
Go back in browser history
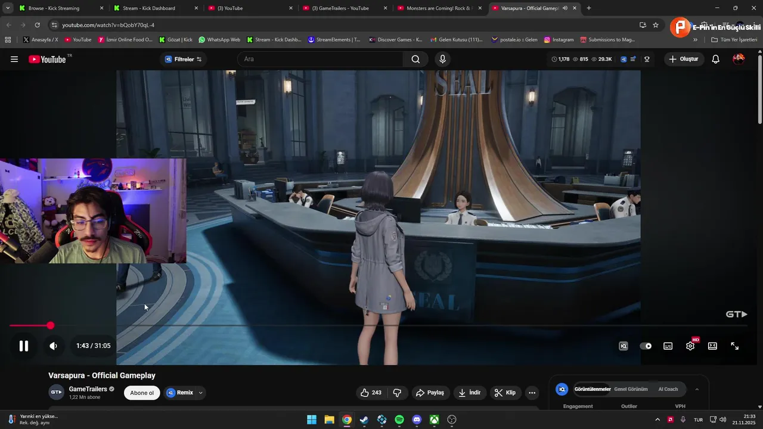[8, 25]
